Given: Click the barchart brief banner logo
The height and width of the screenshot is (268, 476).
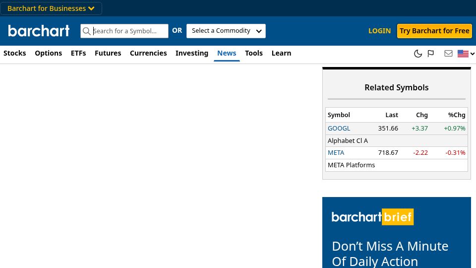Looking at the screenshot, I should click(x=372, y=217).
